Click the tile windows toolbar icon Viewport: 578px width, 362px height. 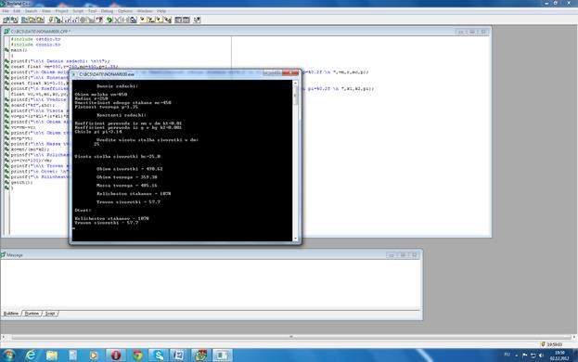178,19
